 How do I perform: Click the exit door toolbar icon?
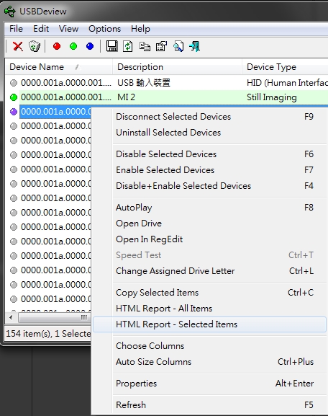(x=195, y=46)
